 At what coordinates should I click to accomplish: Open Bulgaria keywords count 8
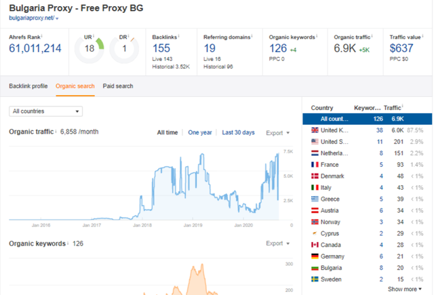pos(381,268)
